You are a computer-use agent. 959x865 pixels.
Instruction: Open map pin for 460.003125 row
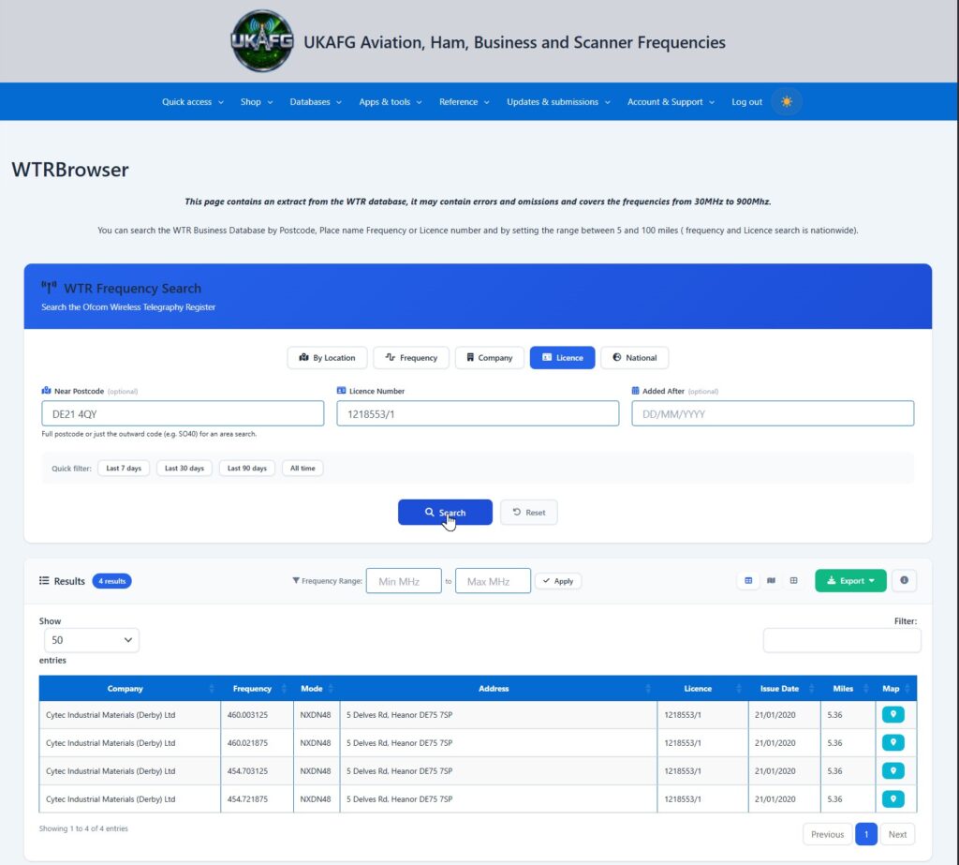coord(893,714)
